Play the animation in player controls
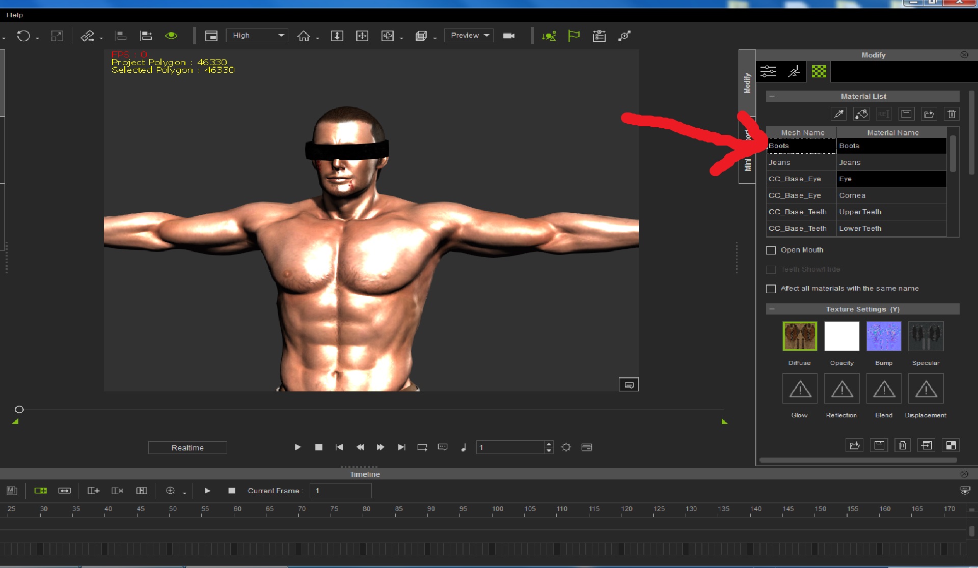 [297, 447]
